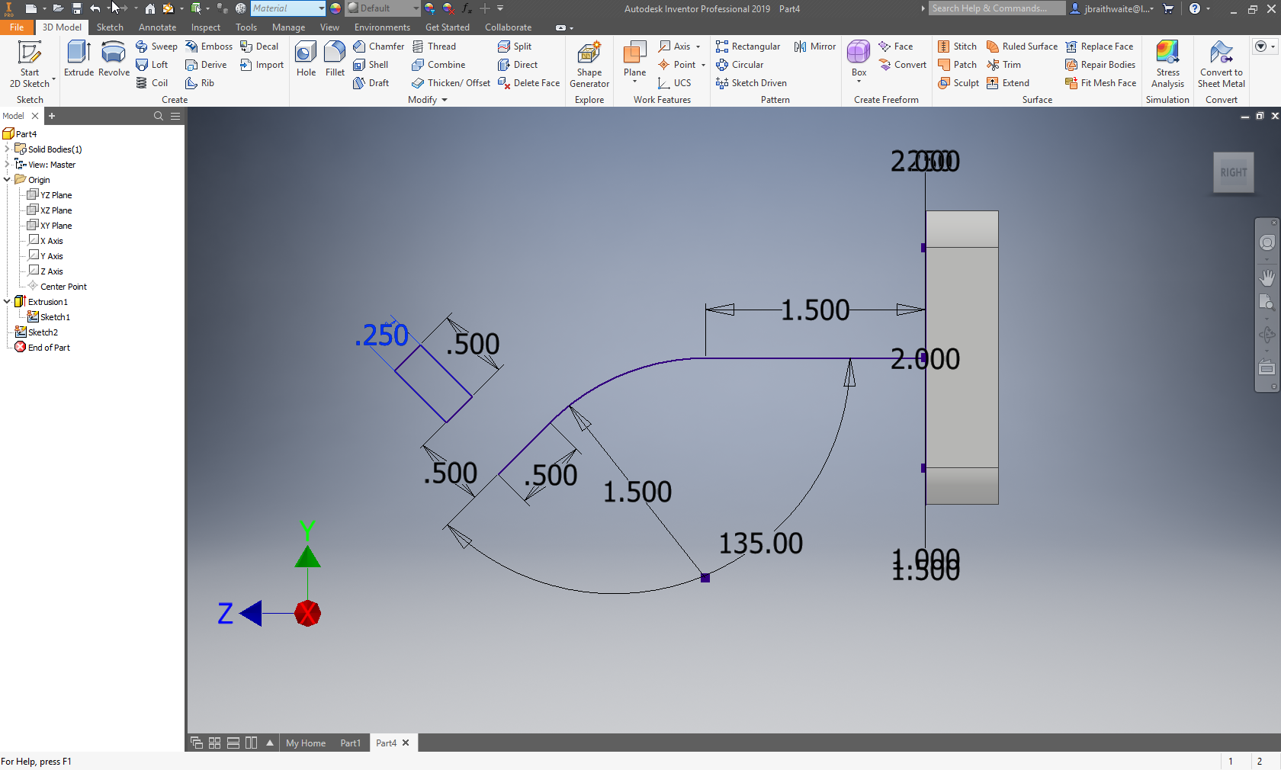The height and width of the screenshot is (770, 1281).
Task: Click the Sculpt surface tool
Action: click(958, 83)
